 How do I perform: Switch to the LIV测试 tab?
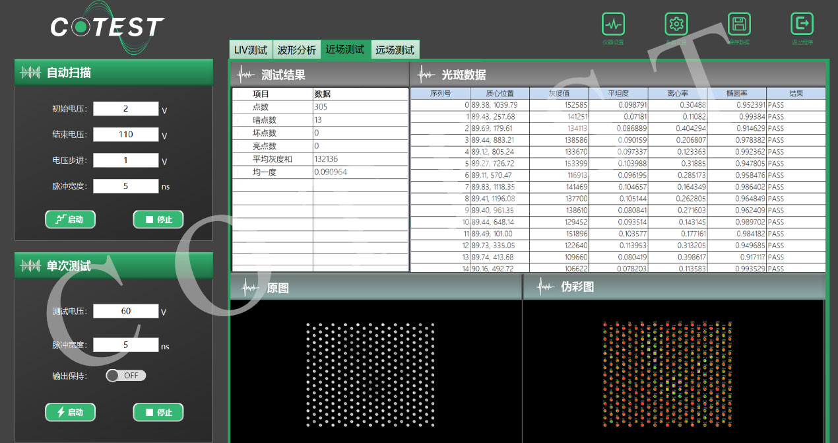point(251,50)
